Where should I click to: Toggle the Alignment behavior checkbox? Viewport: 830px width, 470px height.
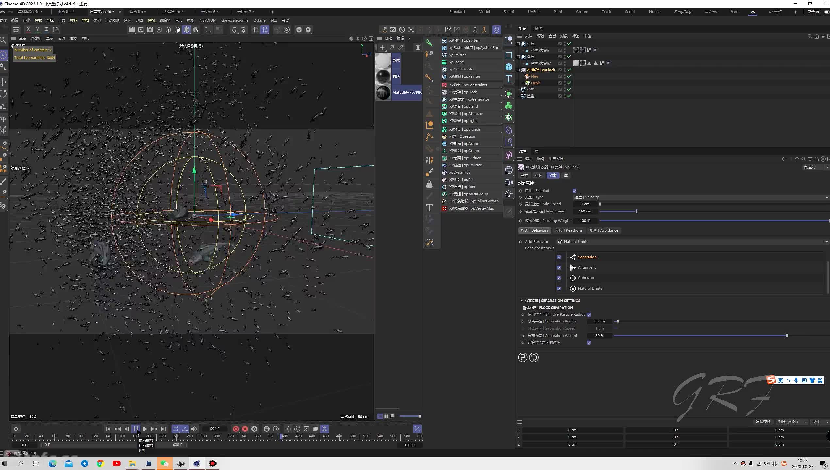559,268
